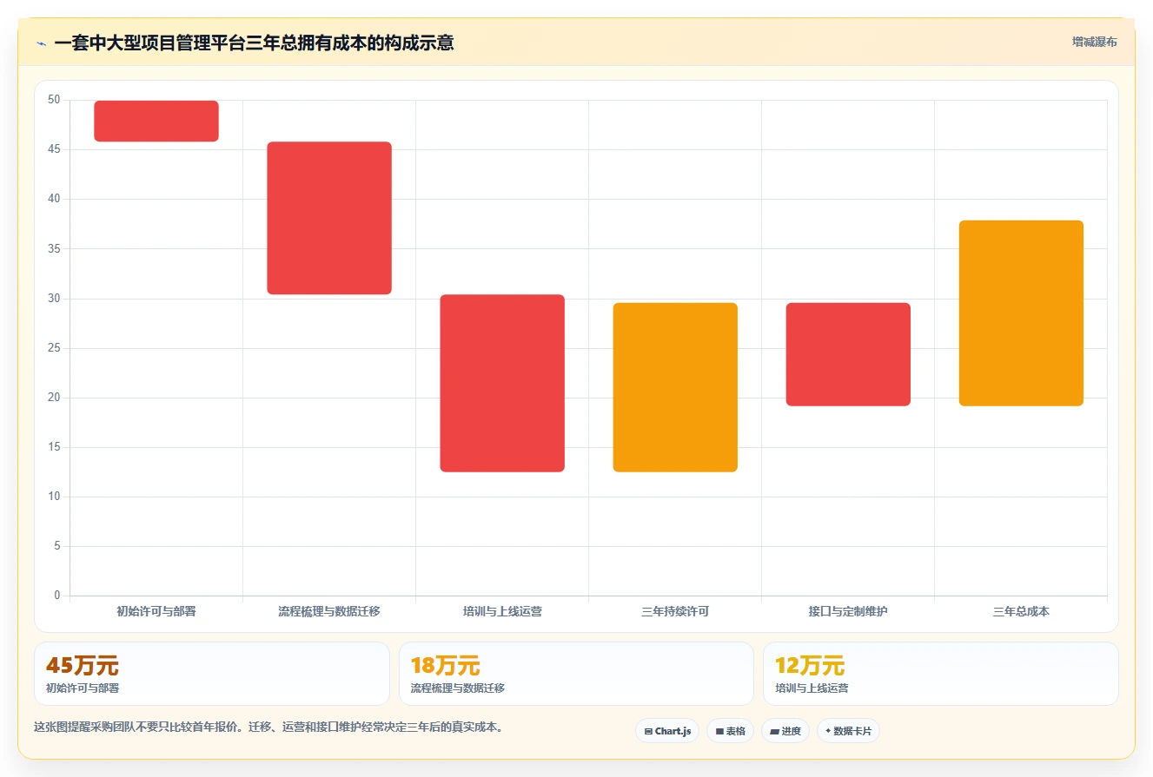
Task: Open the 45万元 data card
Action: click(x=211, y=674)
